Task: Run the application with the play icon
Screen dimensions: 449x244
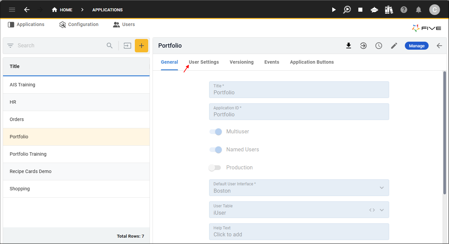Action: (x=334, y=10)
